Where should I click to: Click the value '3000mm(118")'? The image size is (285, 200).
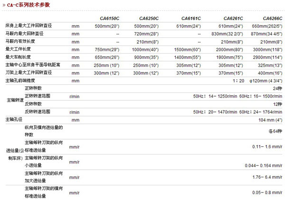267,50
